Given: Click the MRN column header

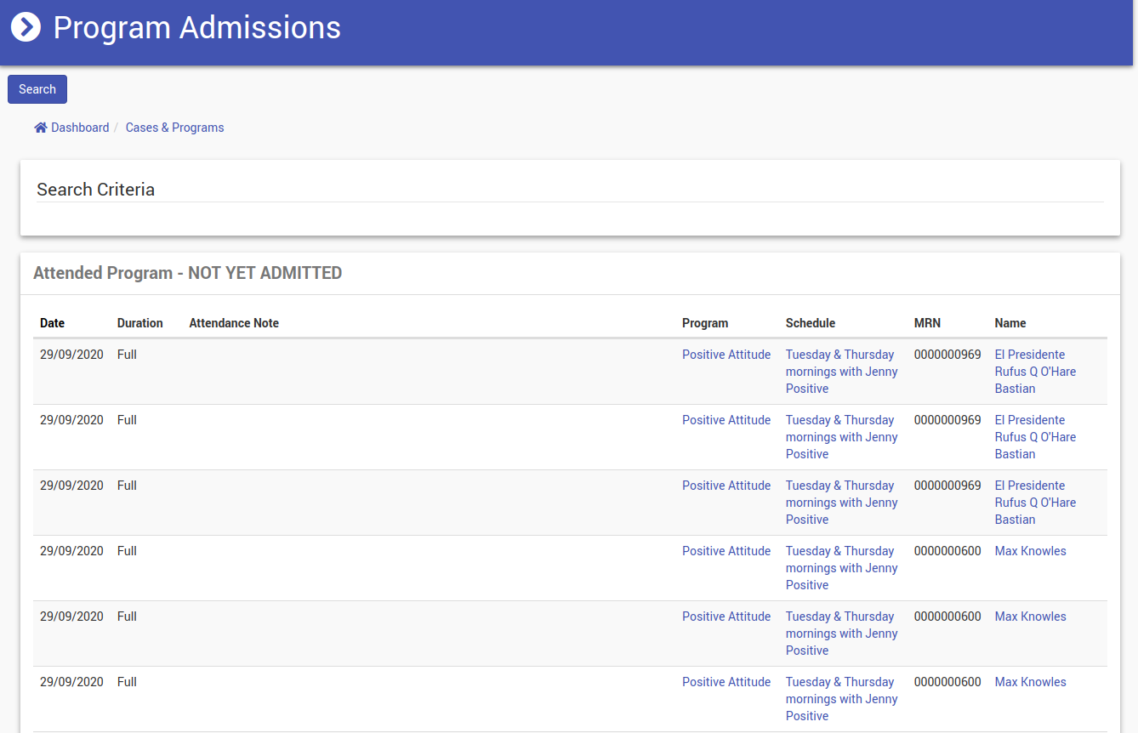Looking at the screenshot, I should click(x=927, y=323).
